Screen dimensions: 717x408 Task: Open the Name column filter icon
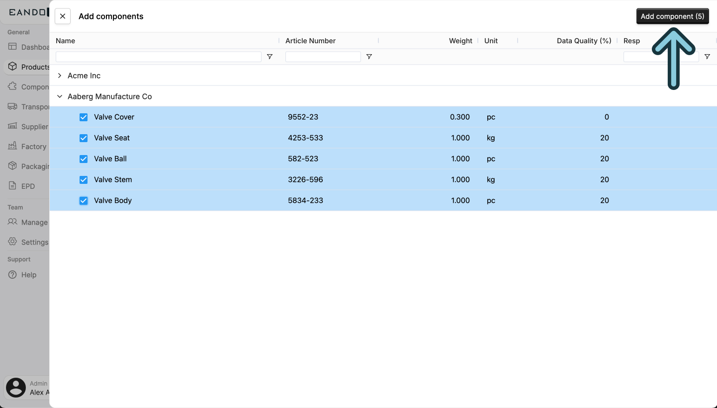(x=270, y=57)
